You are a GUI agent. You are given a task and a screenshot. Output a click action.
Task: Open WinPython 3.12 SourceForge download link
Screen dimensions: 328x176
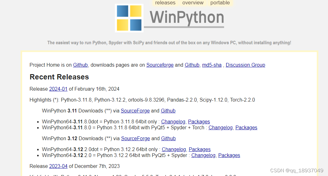[135, 138]
